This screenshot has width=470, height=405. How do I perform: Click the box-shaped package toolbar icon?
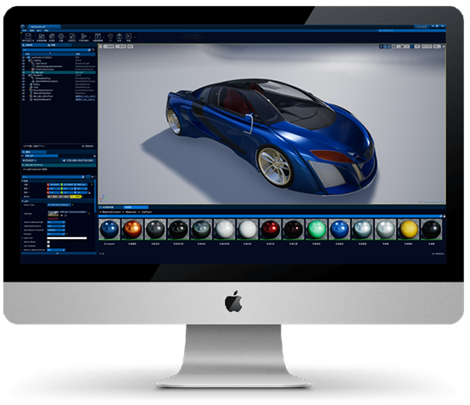click(x=119, y=36)
